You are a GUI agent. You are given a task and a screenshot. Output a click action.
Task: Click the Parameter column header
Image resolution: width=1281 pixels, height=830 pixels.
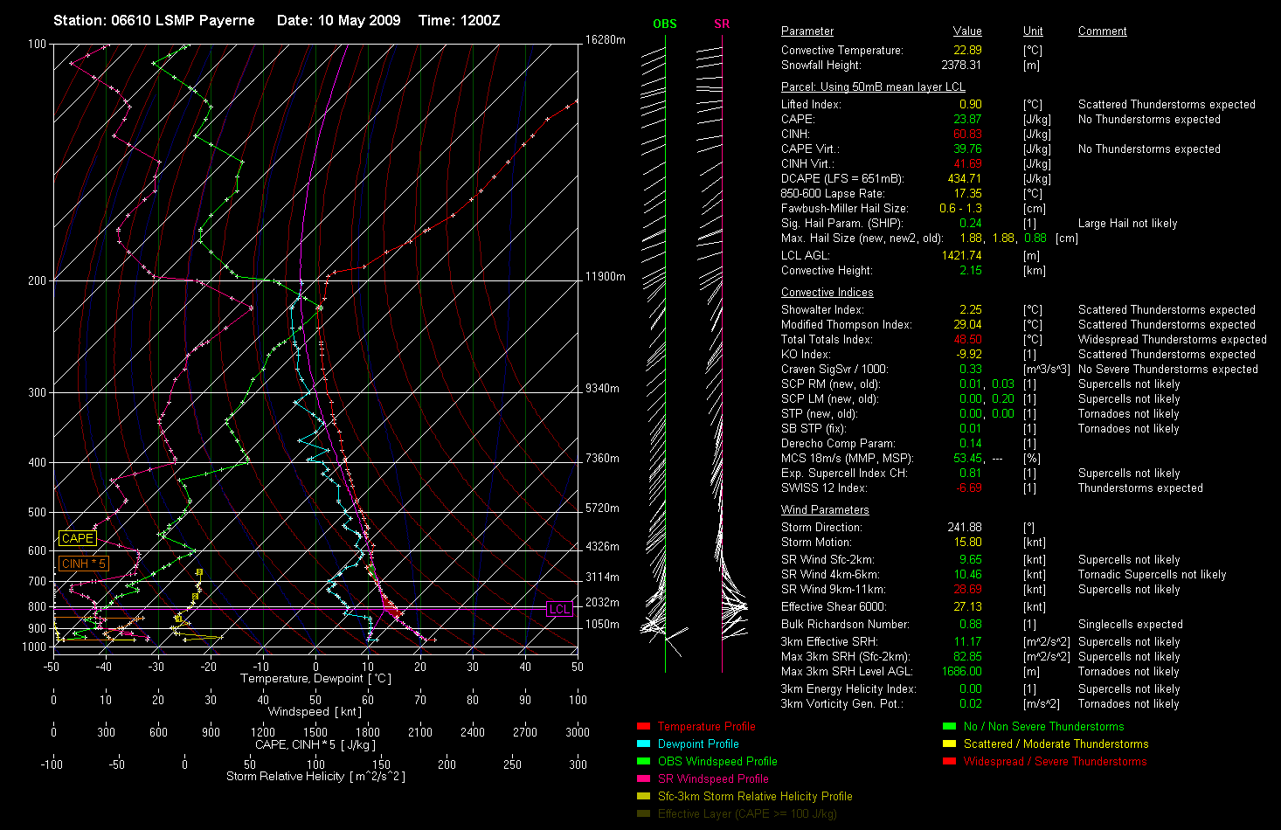(807, 31)
